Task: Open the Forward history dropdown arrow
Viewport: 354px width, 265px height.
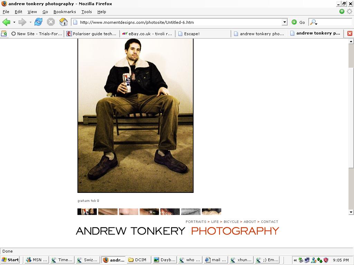Action: (30, 22)
